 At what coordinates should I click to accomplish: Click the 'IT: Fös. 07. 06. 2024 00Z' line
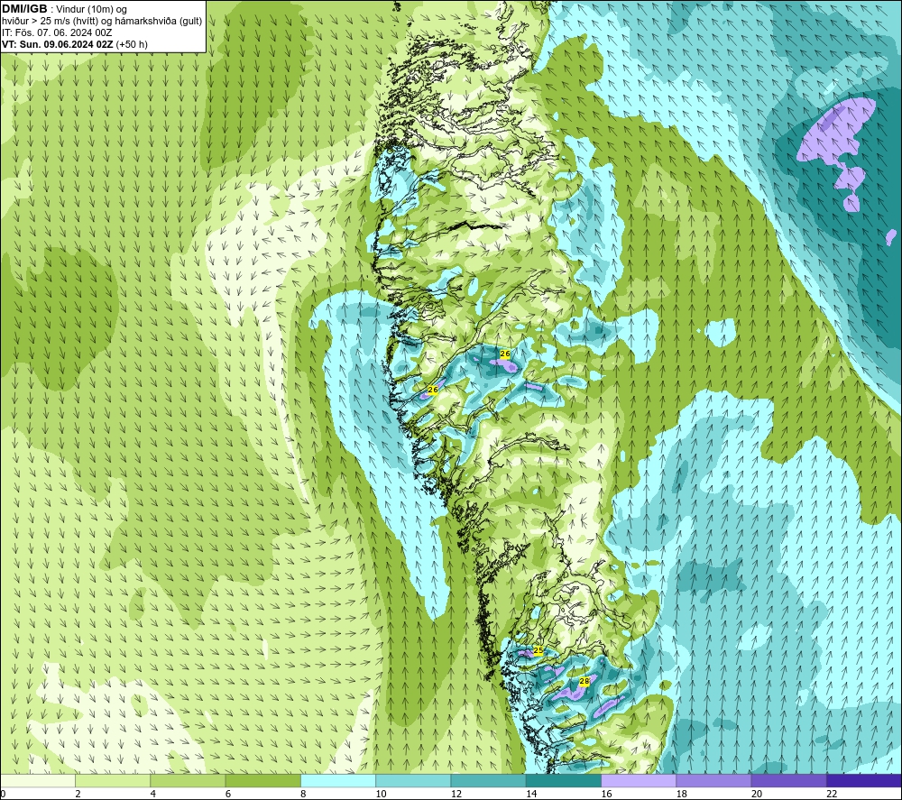56,32
